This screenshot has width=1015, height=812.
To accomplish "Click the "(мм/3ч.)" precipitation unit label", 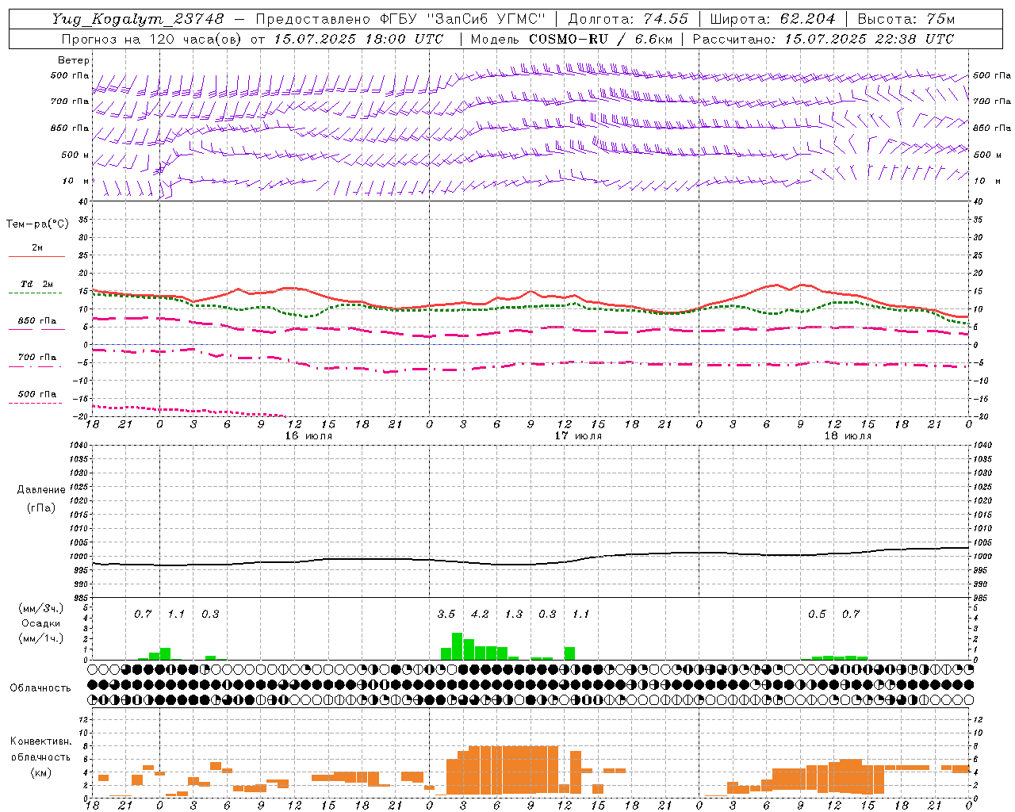I will point(40,608).
